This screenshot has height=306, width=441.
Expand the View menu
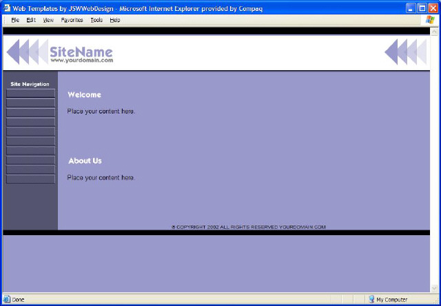tap(48, 20)
